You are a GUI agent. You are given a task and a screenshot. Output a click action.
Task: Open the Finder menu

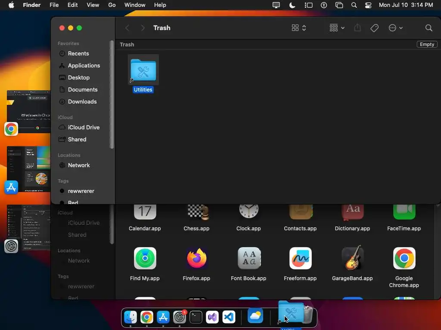coord(32,5)
